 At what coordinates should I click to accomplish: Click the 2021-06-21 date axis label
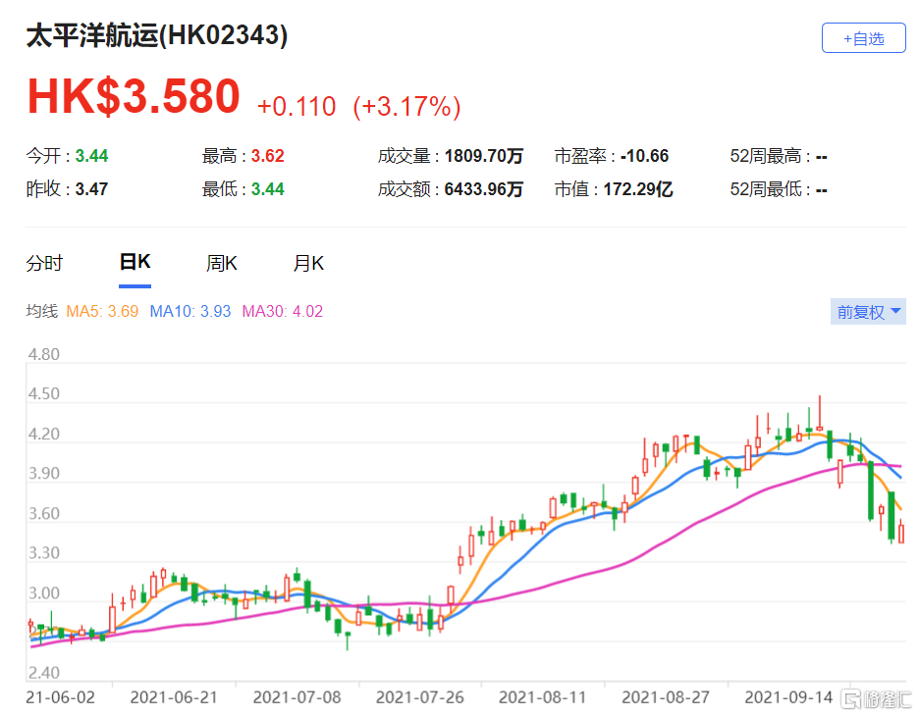174,697
